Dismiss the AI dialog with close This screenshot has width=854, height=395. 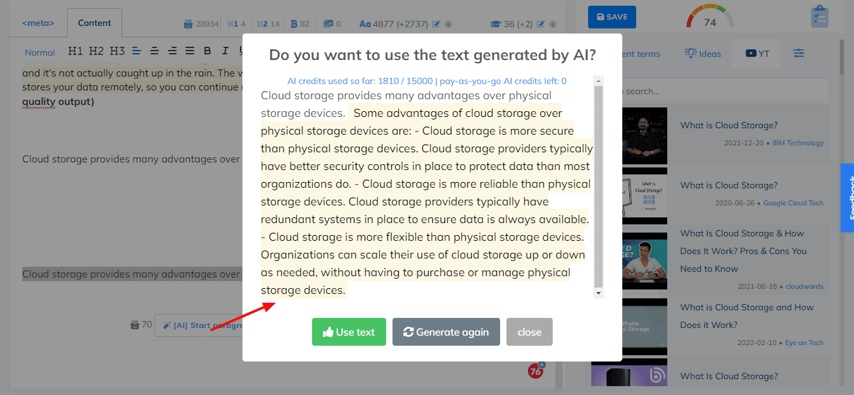(x=529, y=332)
